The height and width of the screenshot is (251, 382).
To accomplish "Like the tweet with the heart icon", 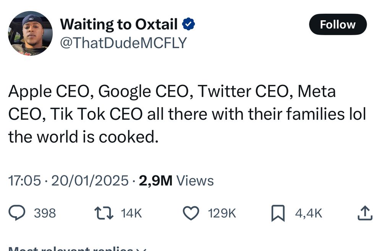I will pyautogui.click(x=191, y=213).
